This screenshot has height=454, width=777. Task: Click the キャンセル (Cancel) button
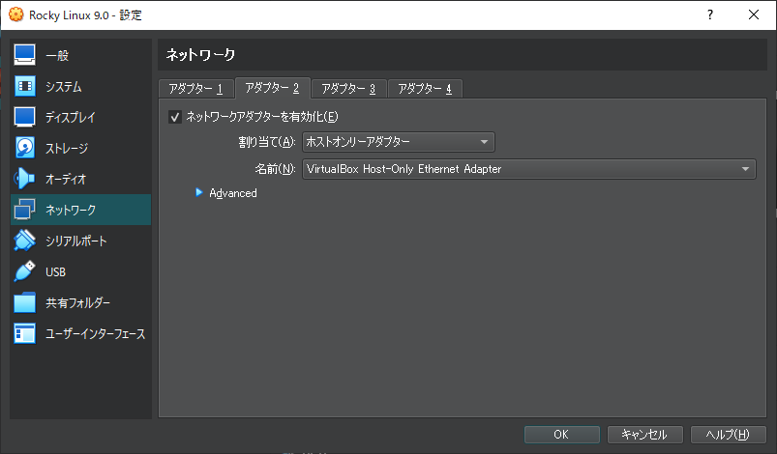(644, 435)
